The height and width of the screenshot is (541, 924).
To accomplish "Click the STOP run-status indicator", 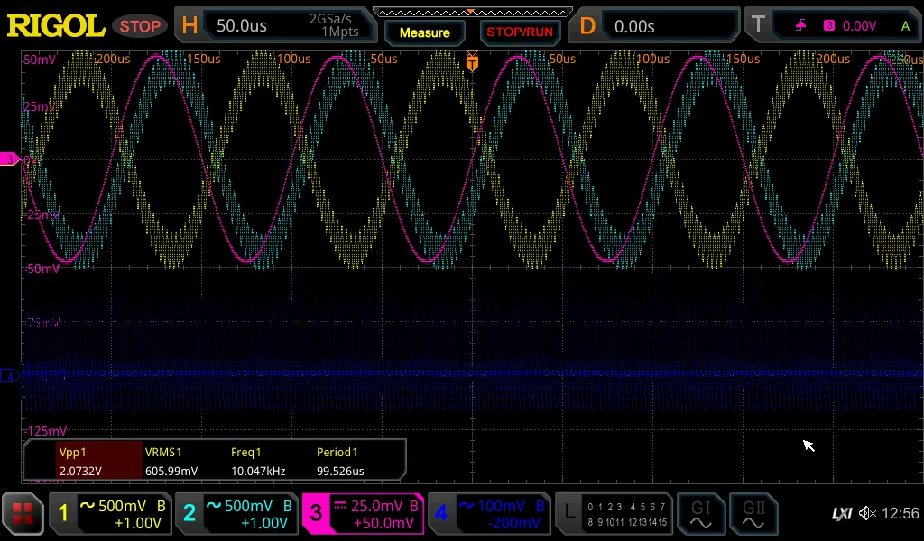I will pyautogui.click(x=140, y=26).
